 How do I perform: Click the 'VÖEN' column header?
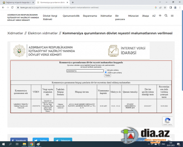[x=36, y=92]
